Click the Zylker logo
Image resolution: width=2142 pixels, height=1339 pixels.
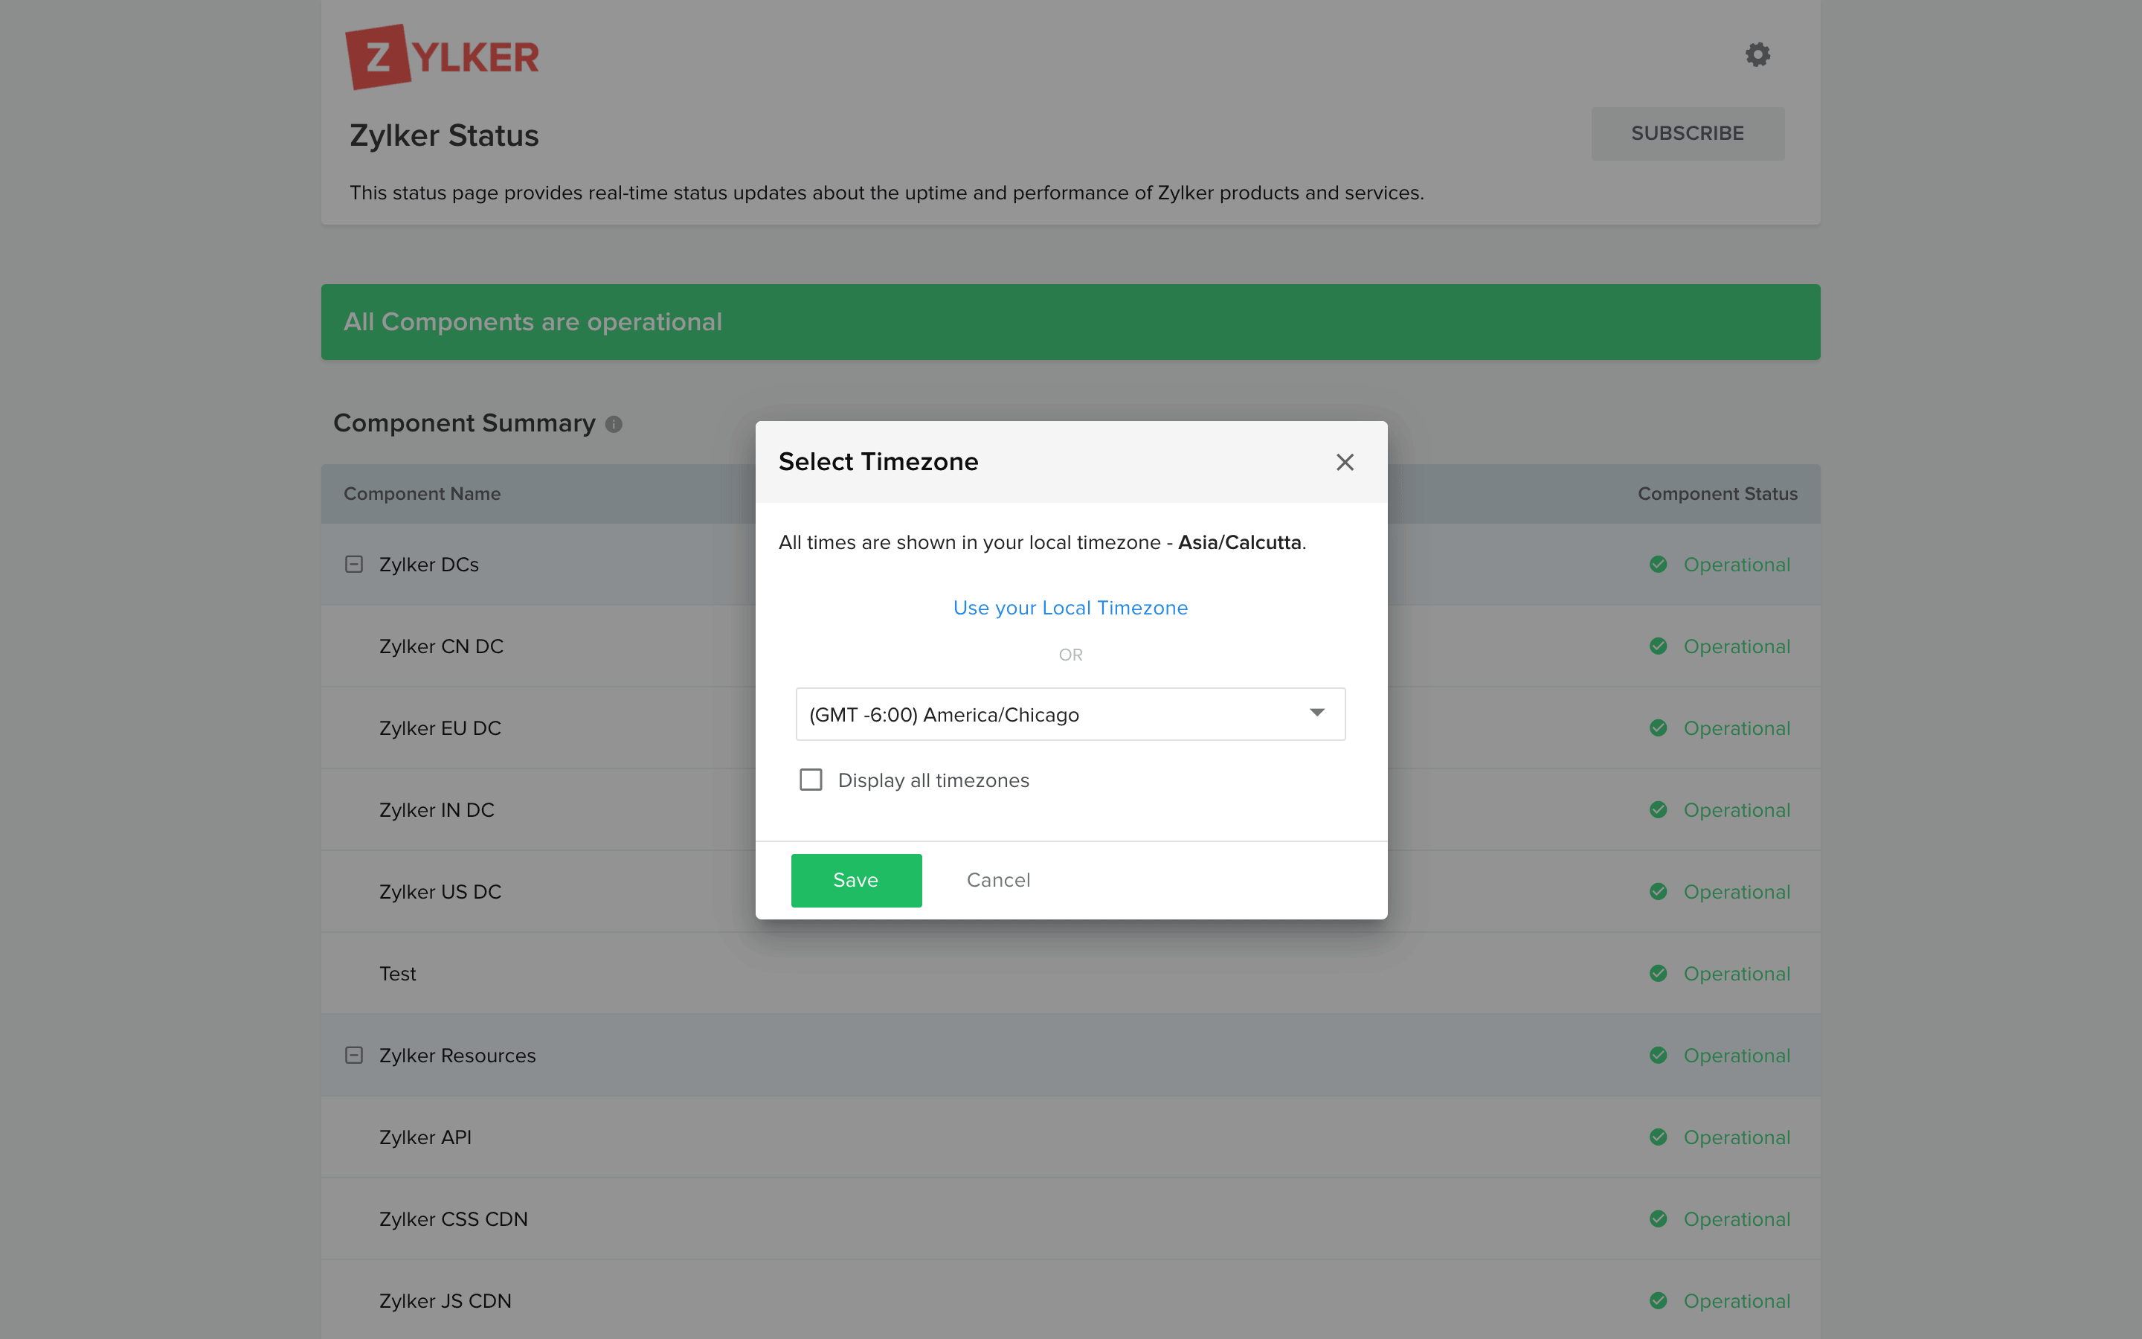pyautogui.click(x=443, y=55)
